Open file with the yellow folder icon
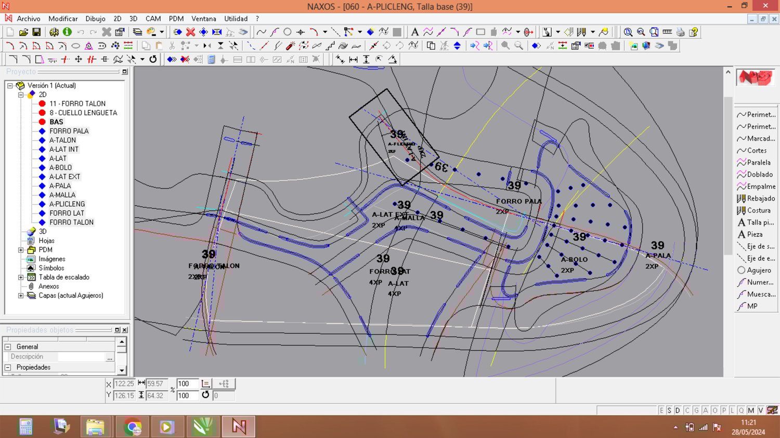The height and width of the screenshot is (438, 780). (x=23, y=32)
